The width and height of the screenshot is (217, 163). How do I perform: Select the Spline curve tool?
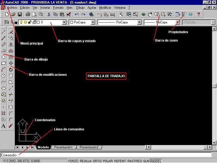click(4, 82)
